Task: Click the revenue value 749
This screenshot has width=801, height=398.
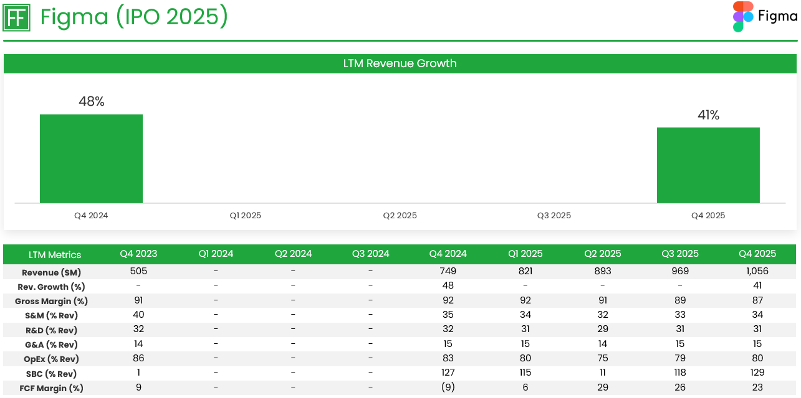Action: (448, 271)
